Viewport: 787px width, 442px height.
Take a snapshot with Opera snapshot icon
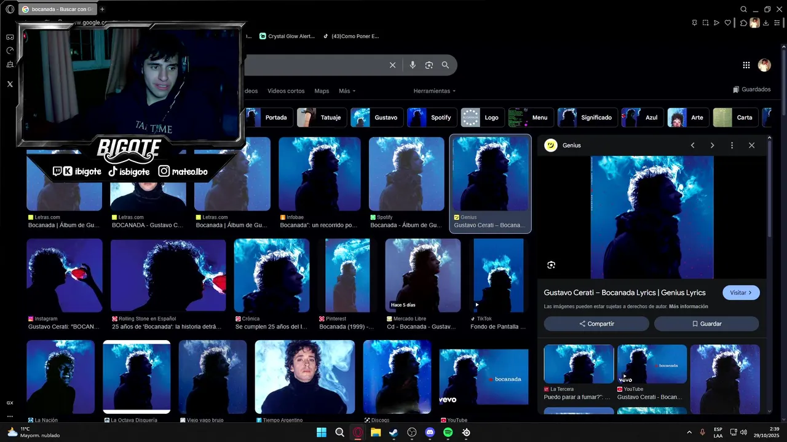click(x=705, y=23)
